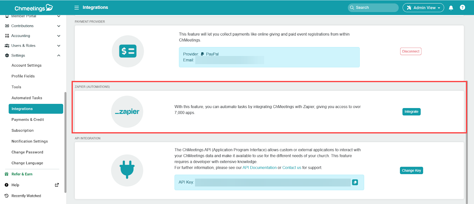The height and width of the screenshot is (204, 474).
Task: Click the API plug icon
Action: click(x=127, y=170)
